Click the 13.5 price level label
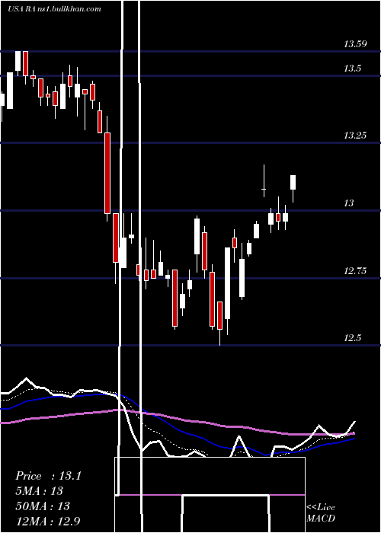Screen dimensions: 381x533 tap(352, 69)
